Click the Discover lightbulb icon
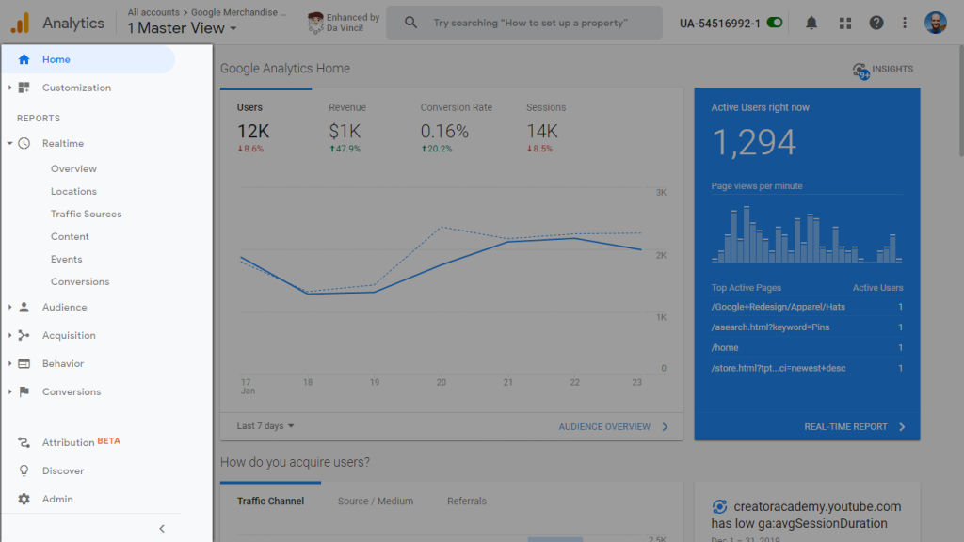964x542 pixels. coord(24,470)
